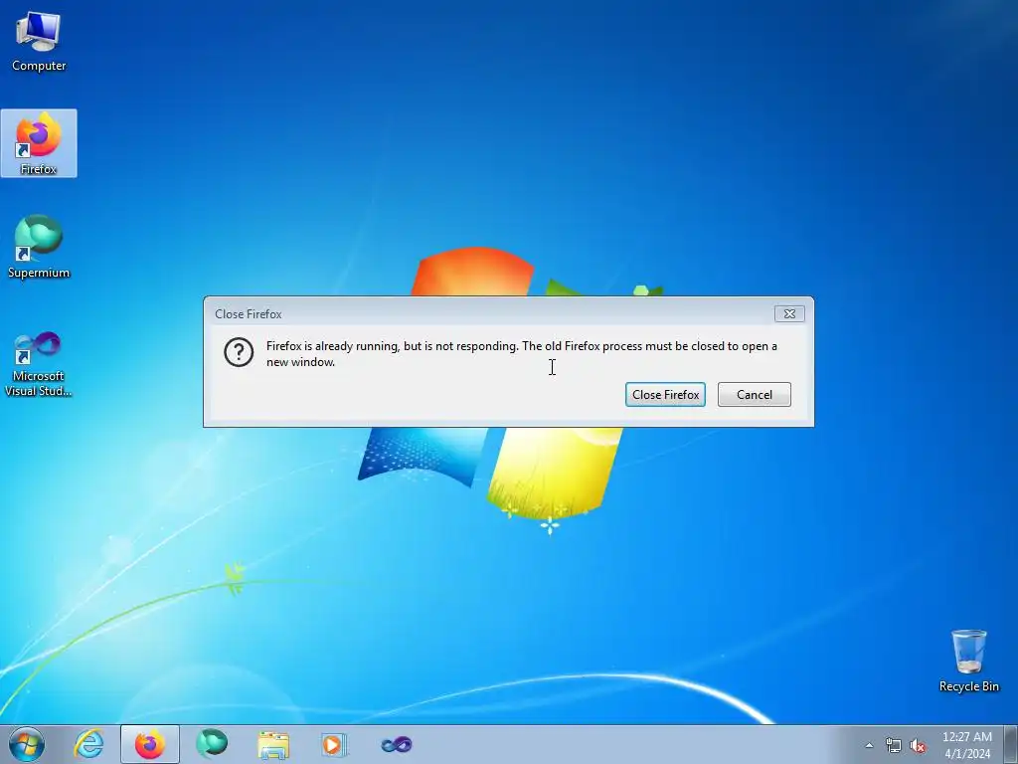
Task: Show hidden system tray icons
Action: 869,745
